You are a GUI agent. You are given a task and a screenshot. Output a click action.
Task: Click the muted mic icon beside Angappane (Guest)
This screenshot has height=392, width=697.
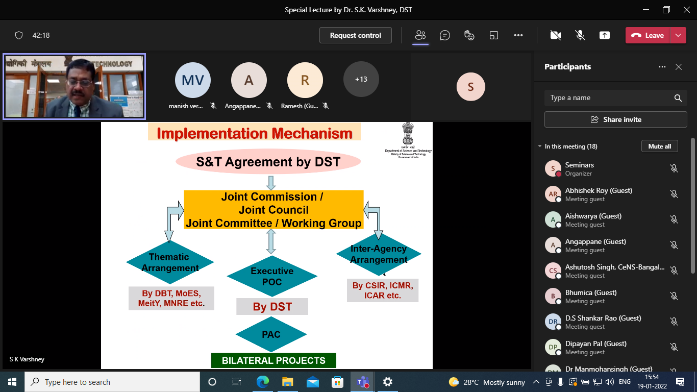[674, 245]
